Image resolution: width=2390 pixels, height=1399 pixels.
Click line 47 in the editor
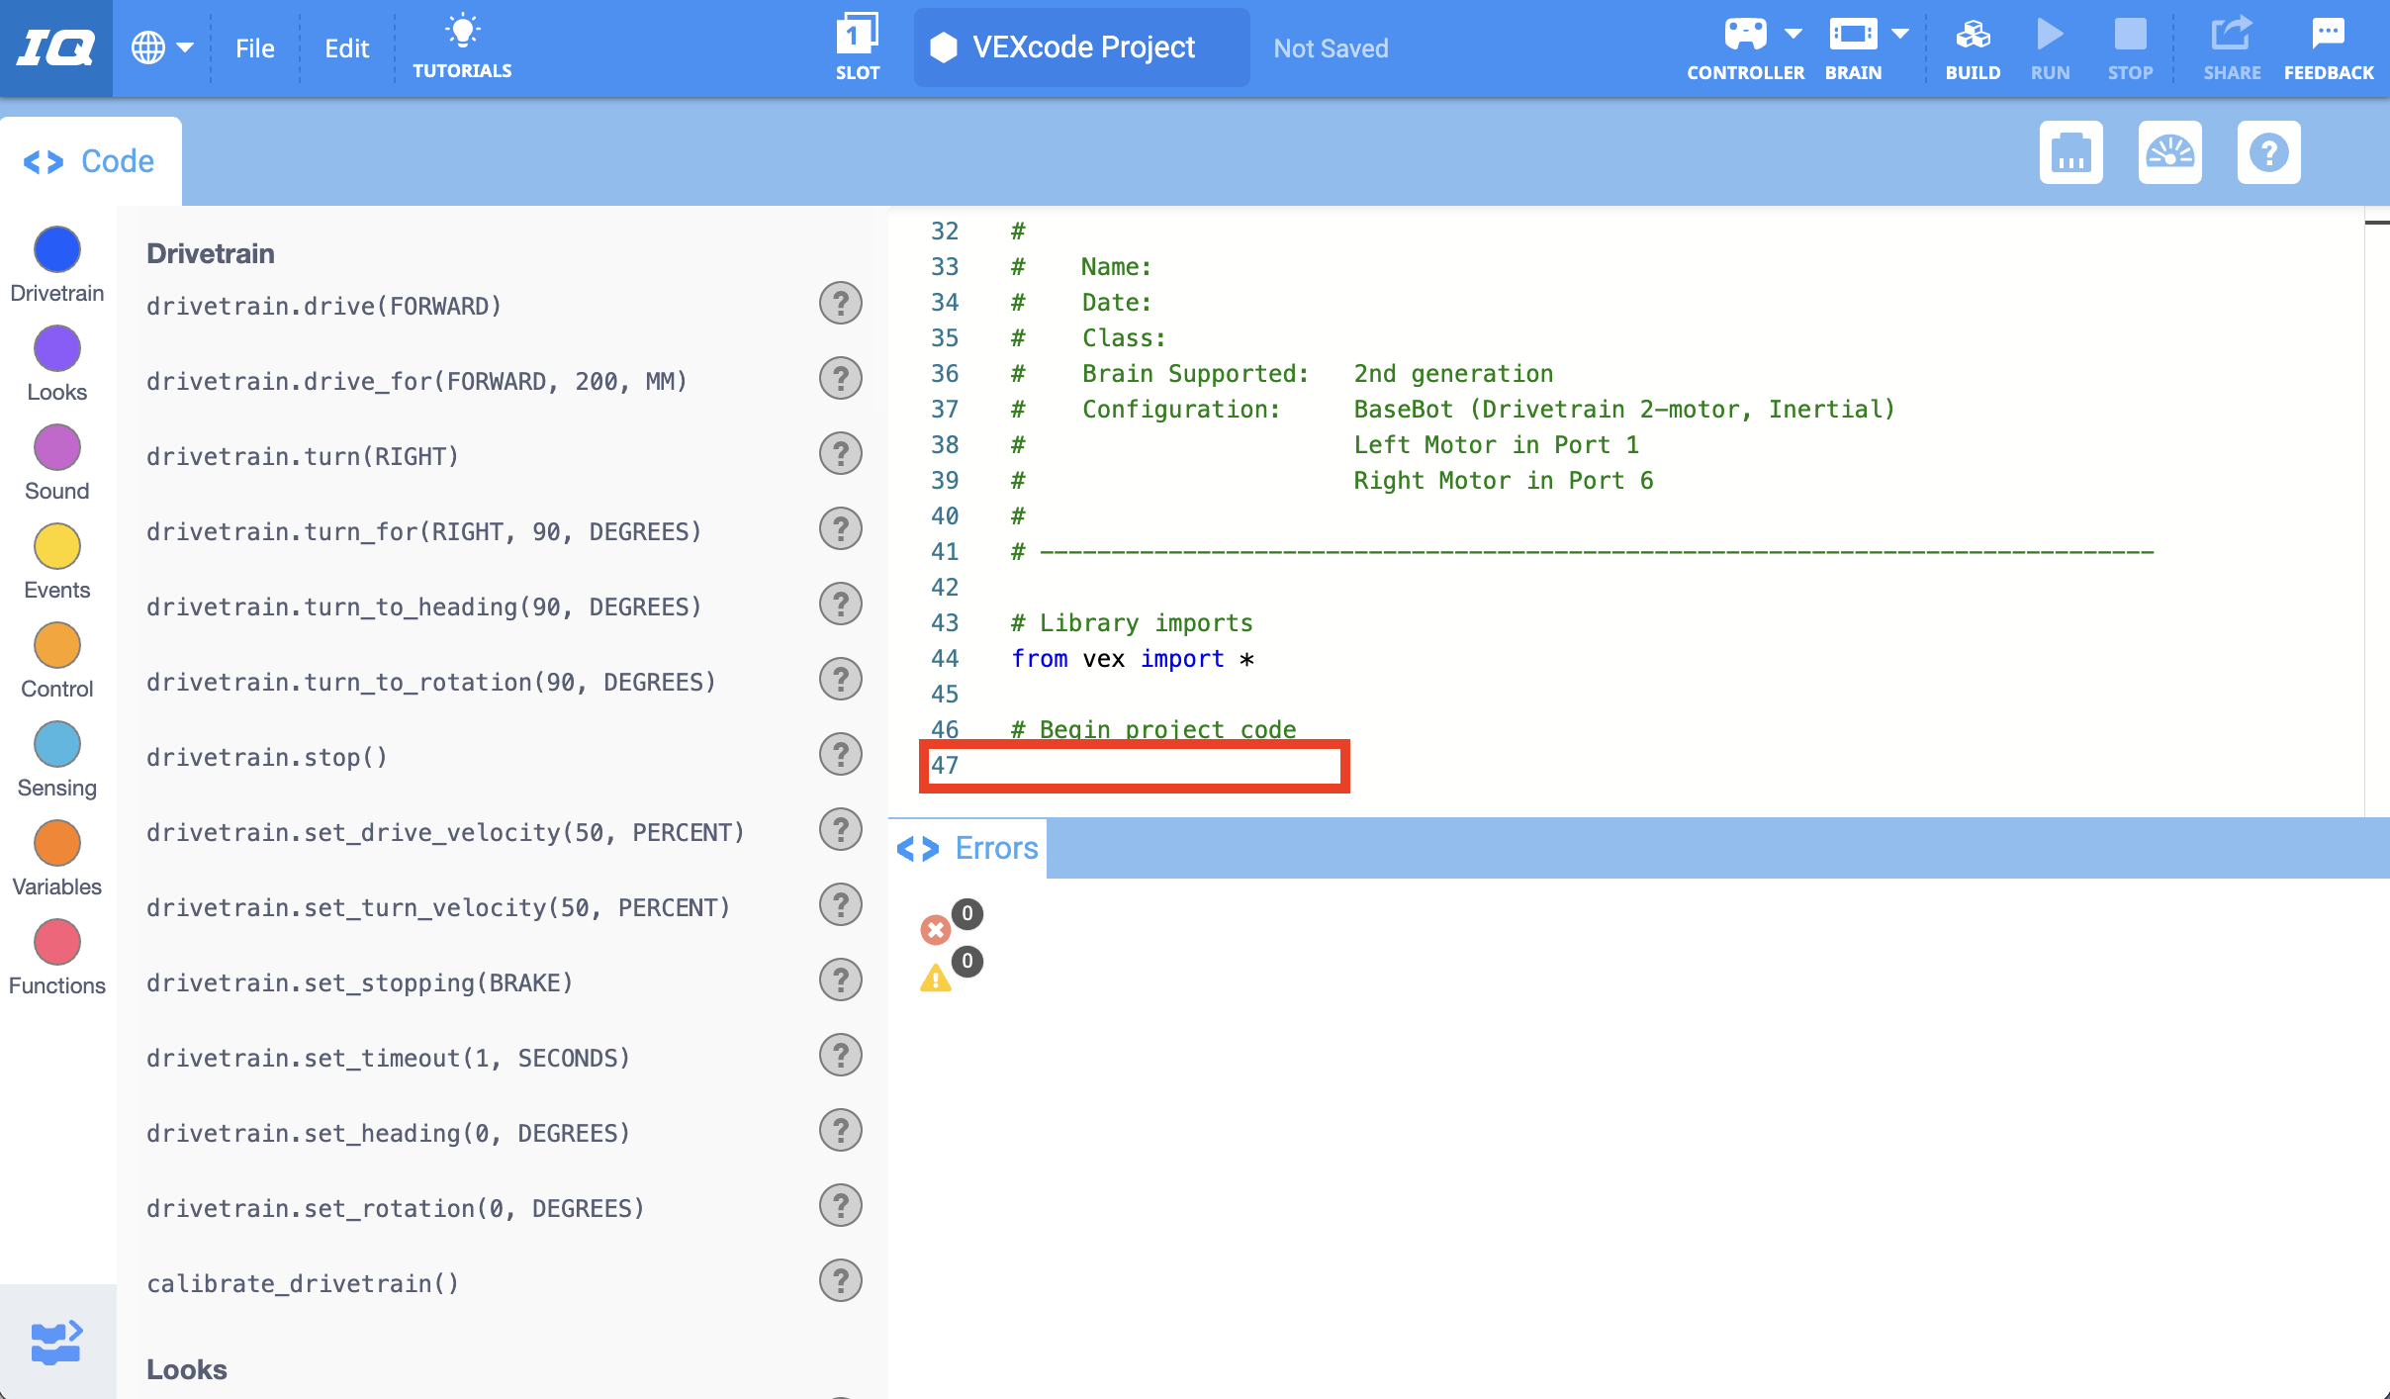1134,766
